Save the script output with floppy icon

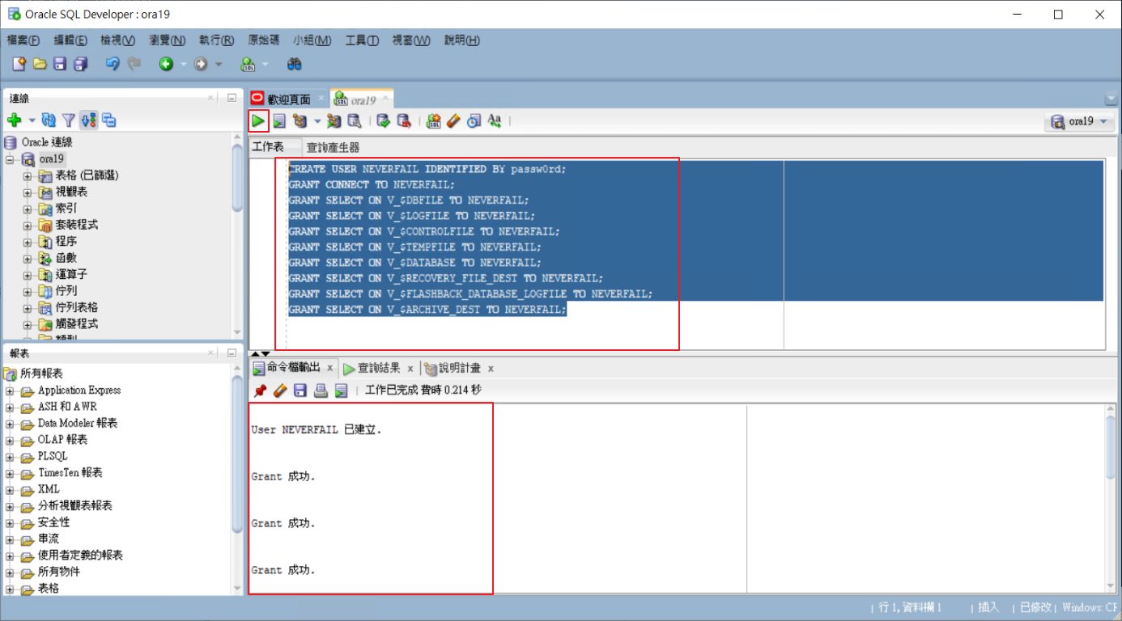click(300, 391)
